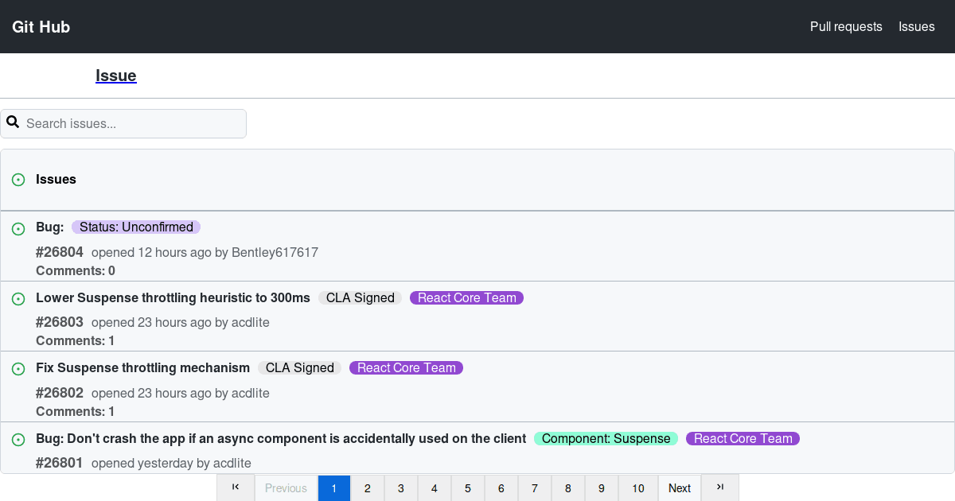The width and height of the screenshot is (955, 501).
Task: Click Component: Suspense label
Action: pos(606,438)
